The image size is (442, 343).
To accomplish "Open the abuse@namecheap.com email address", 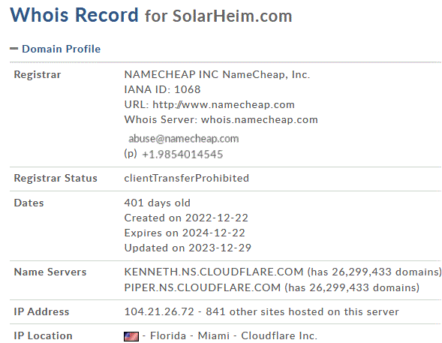I will (x=184, y=139).
